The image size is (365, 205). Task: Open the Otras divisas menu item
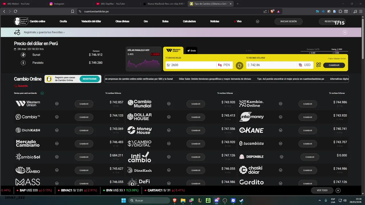tap(122, 21)
